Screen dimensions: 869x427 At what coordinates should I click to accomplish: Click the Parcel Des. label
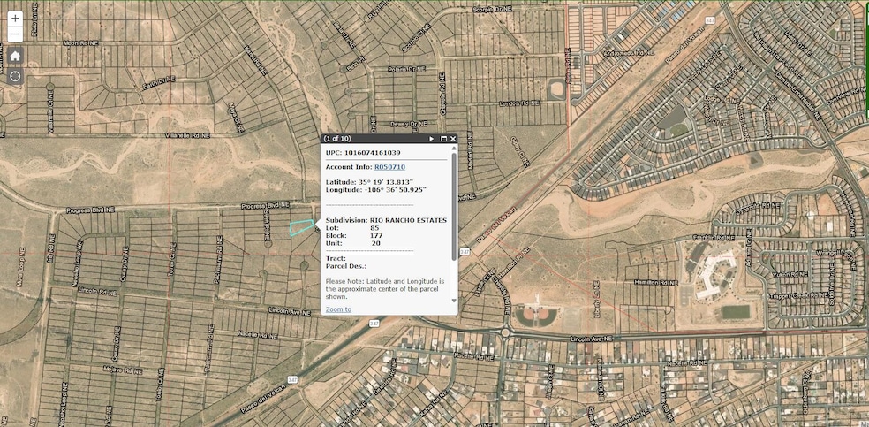coord(346,266)
